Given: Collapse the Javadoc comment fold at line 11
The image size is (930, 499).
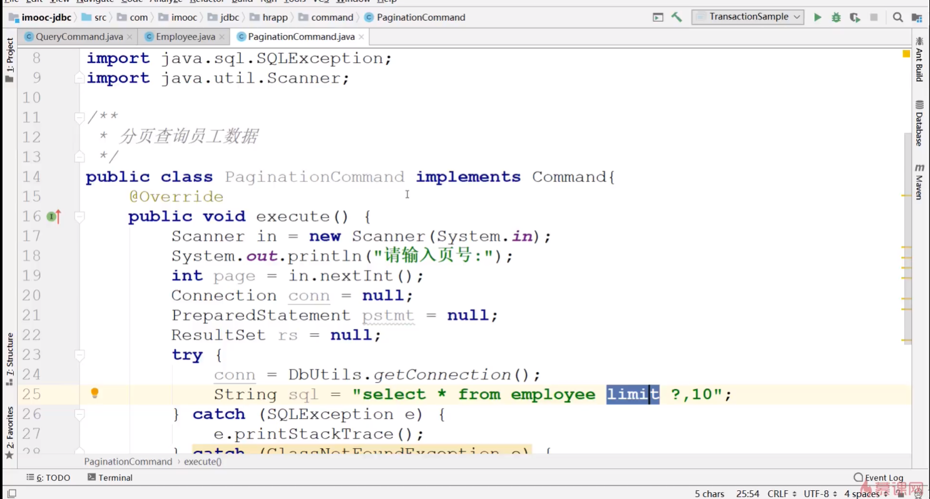Looking at the screenshot, I should click(x=79, y=118).
